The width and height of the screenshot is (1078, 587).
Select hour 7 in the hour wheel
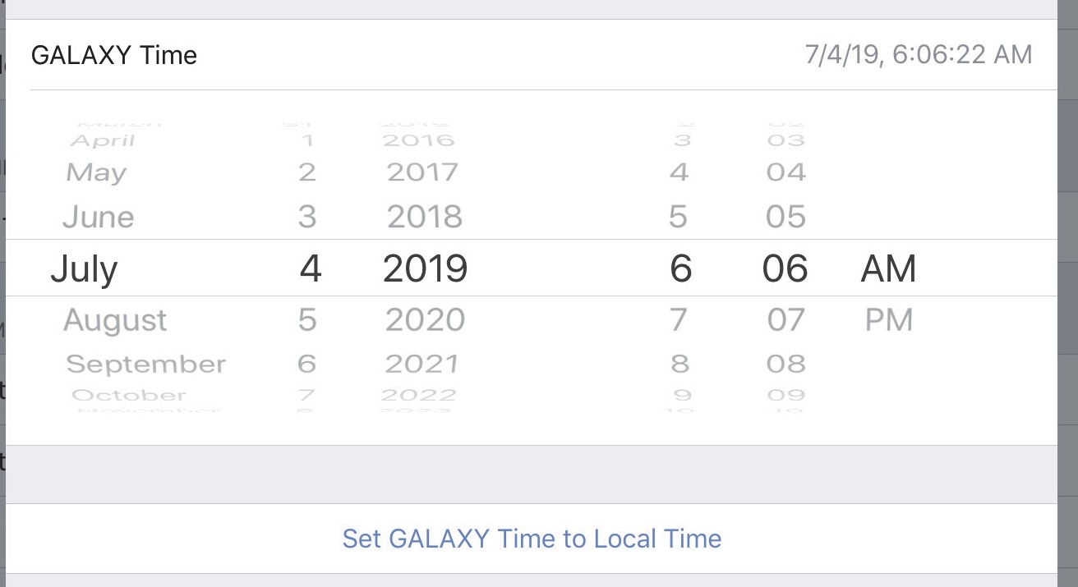tap(679, 319)
